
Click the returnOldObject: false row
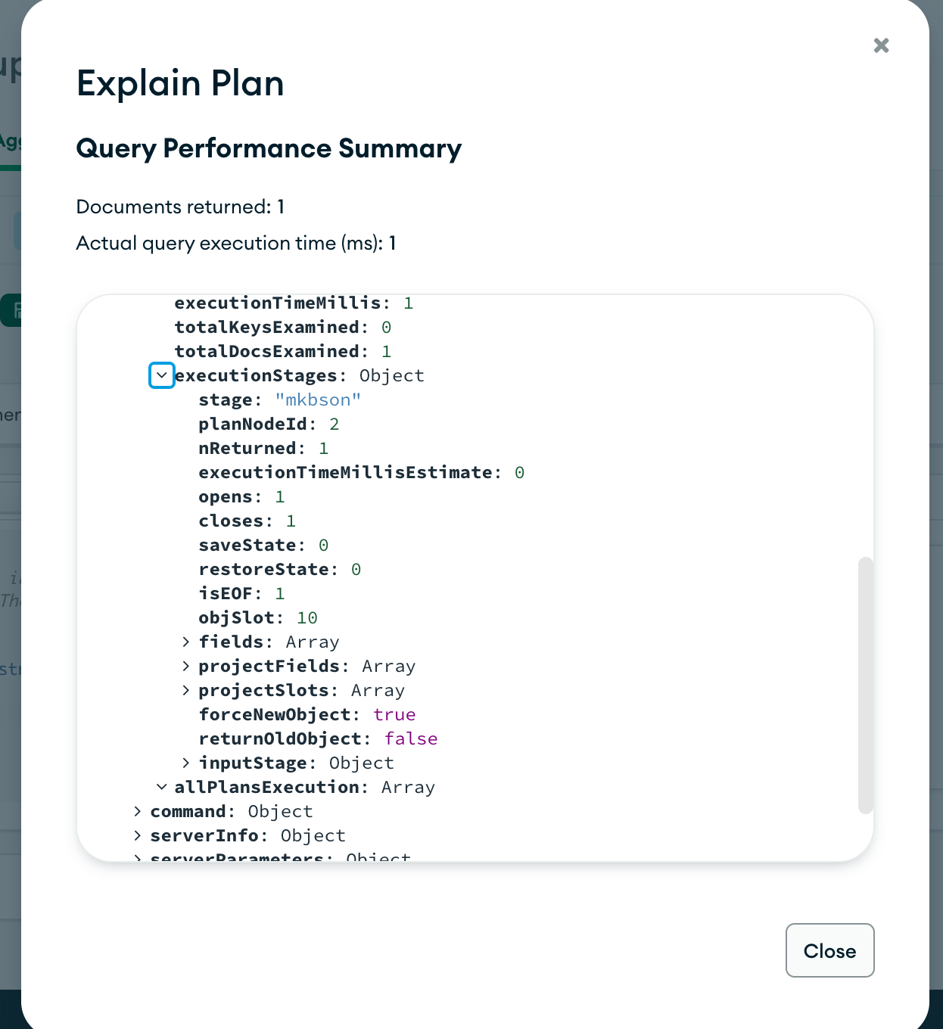pos(318,738)
